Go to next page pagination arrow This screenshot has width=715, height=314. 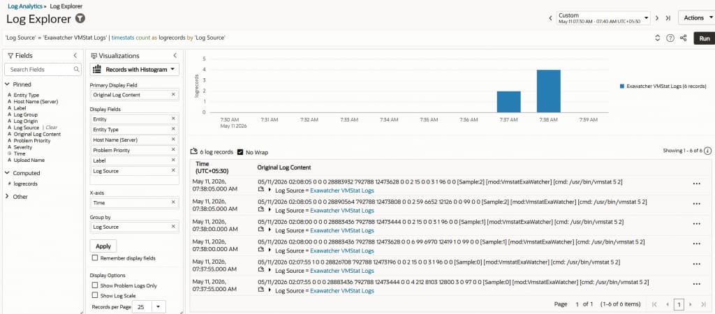click(x=691, y=304)
